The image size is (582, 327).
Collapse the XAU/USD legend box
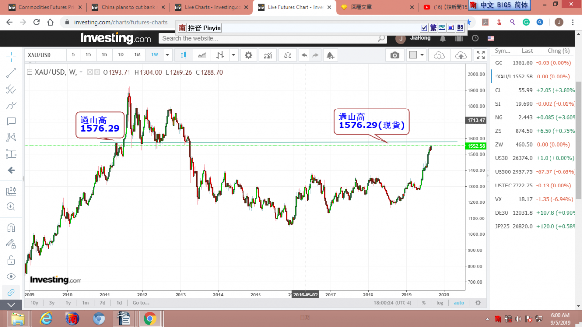click(x=30, y=72)
